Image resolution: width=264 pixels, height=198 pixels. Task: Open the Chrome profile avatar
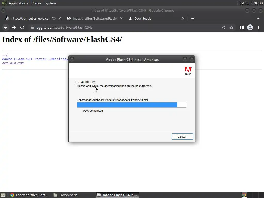[x=250, y=27]
